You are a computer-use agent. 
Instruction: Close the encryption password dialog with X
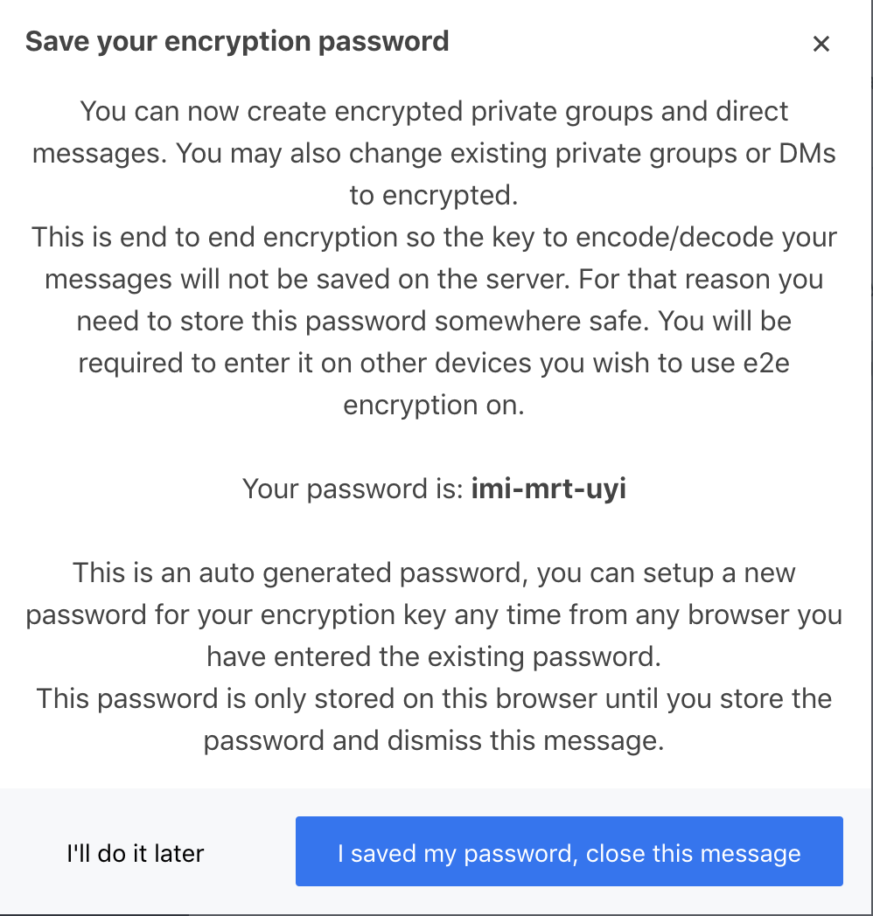click(x=821, y=43)
